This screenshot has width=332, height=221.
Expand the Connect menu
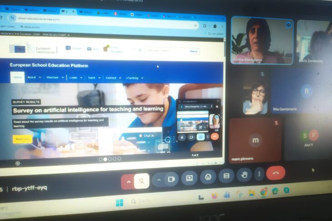113,78
